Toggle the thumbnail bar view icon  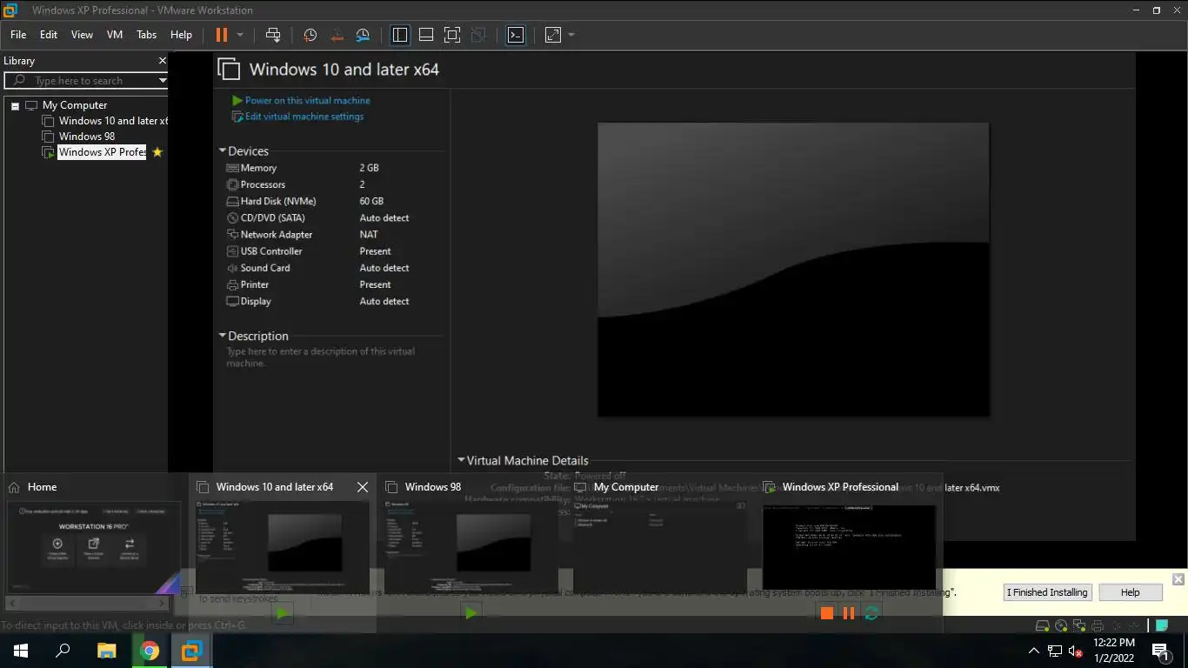[x=426, y=35]
